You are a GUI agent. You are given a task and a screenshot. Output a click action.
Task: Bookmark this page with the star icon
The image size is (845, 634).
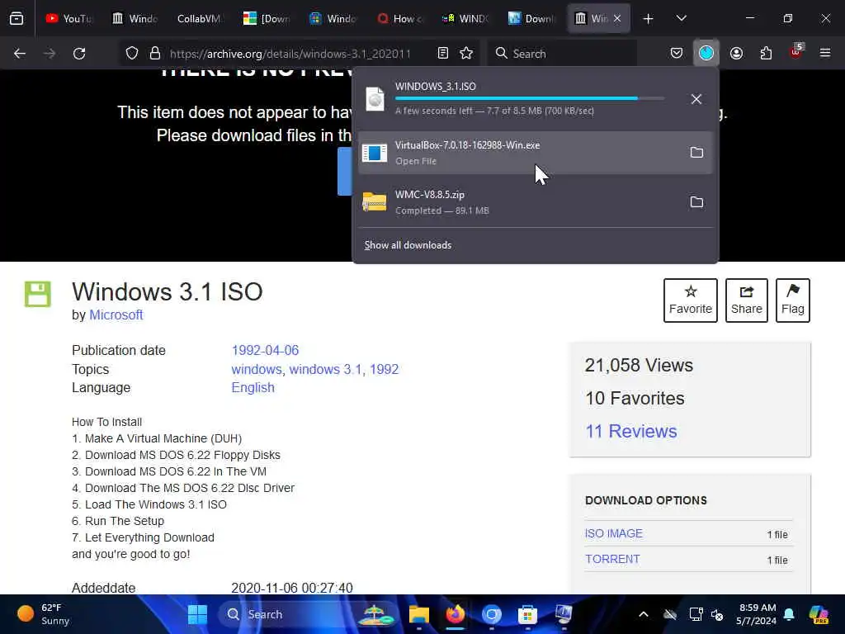[466, 54]
